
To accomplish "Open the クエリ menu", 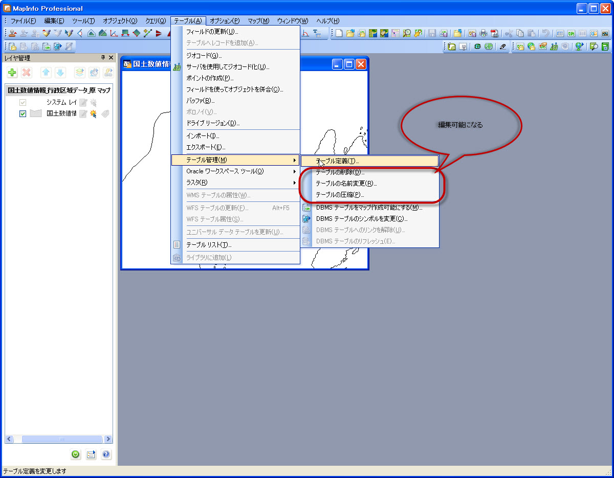I will click(156, 21).
